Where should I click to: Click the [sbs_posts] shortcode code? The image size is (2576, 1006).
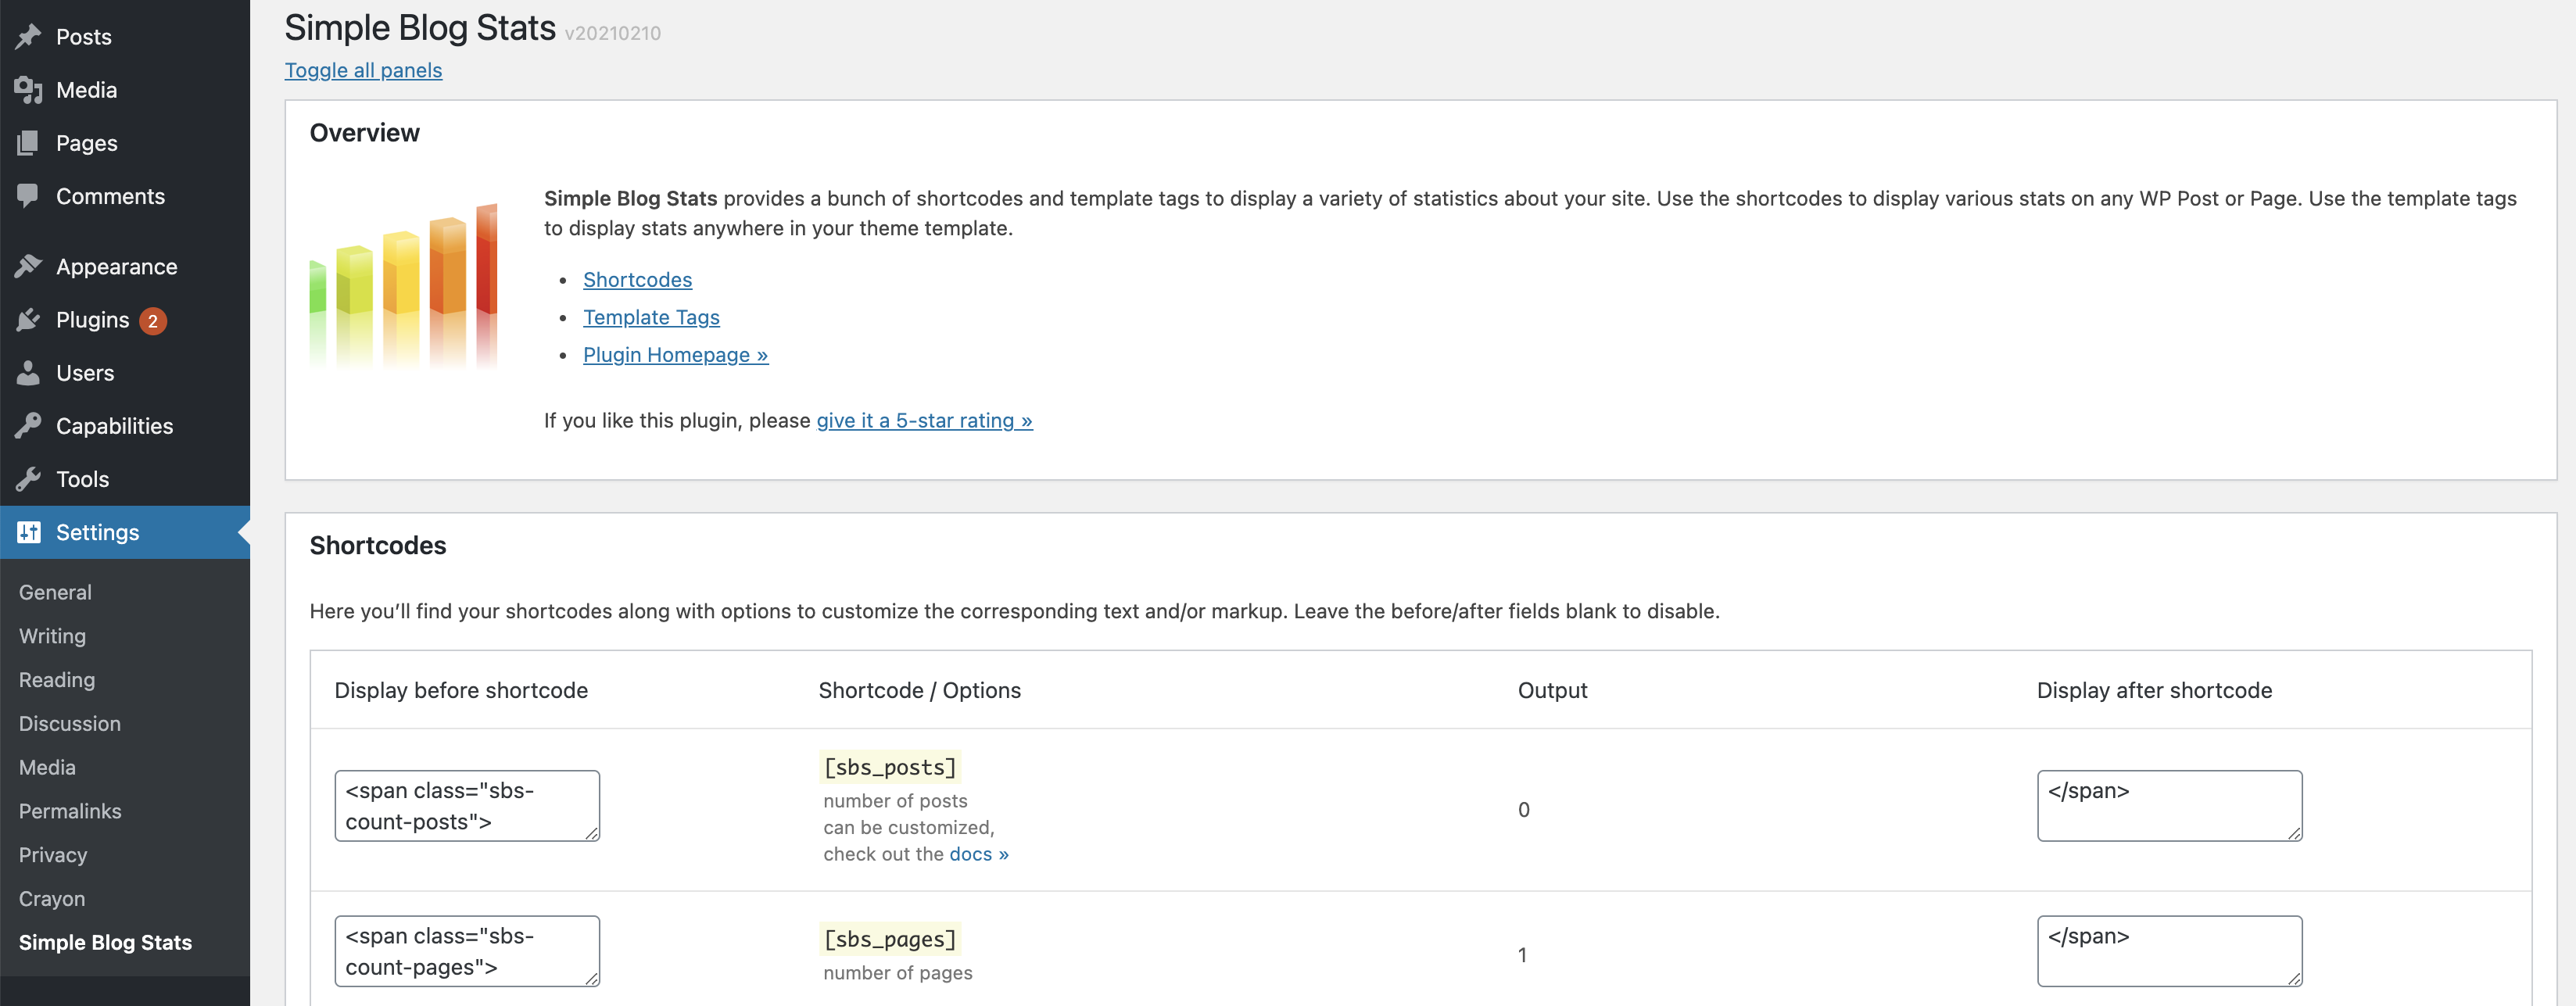(890, 767)
